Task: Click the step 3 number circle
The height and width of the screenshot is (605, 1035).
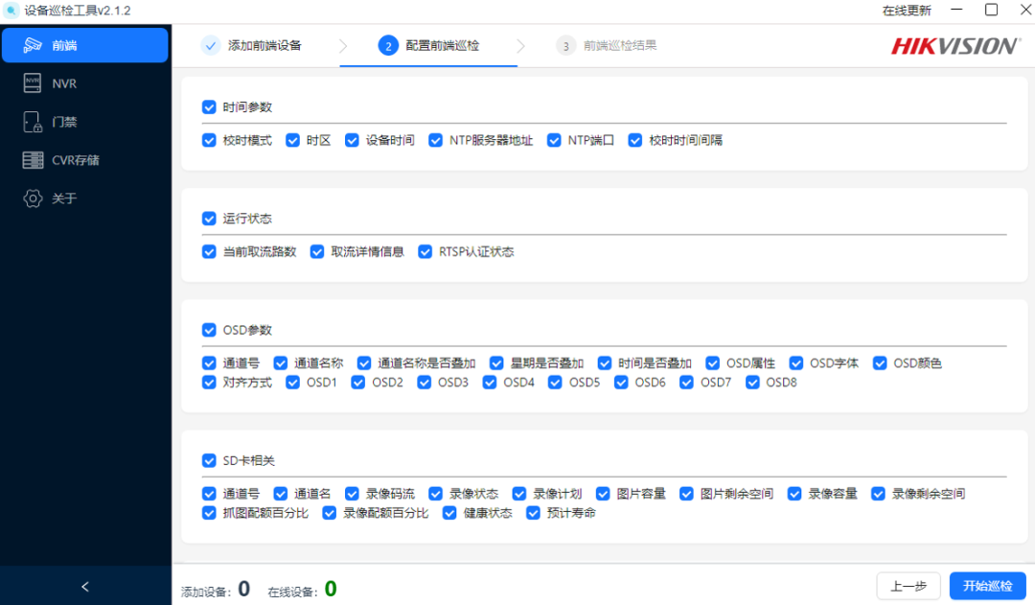Action: (565, 46)
